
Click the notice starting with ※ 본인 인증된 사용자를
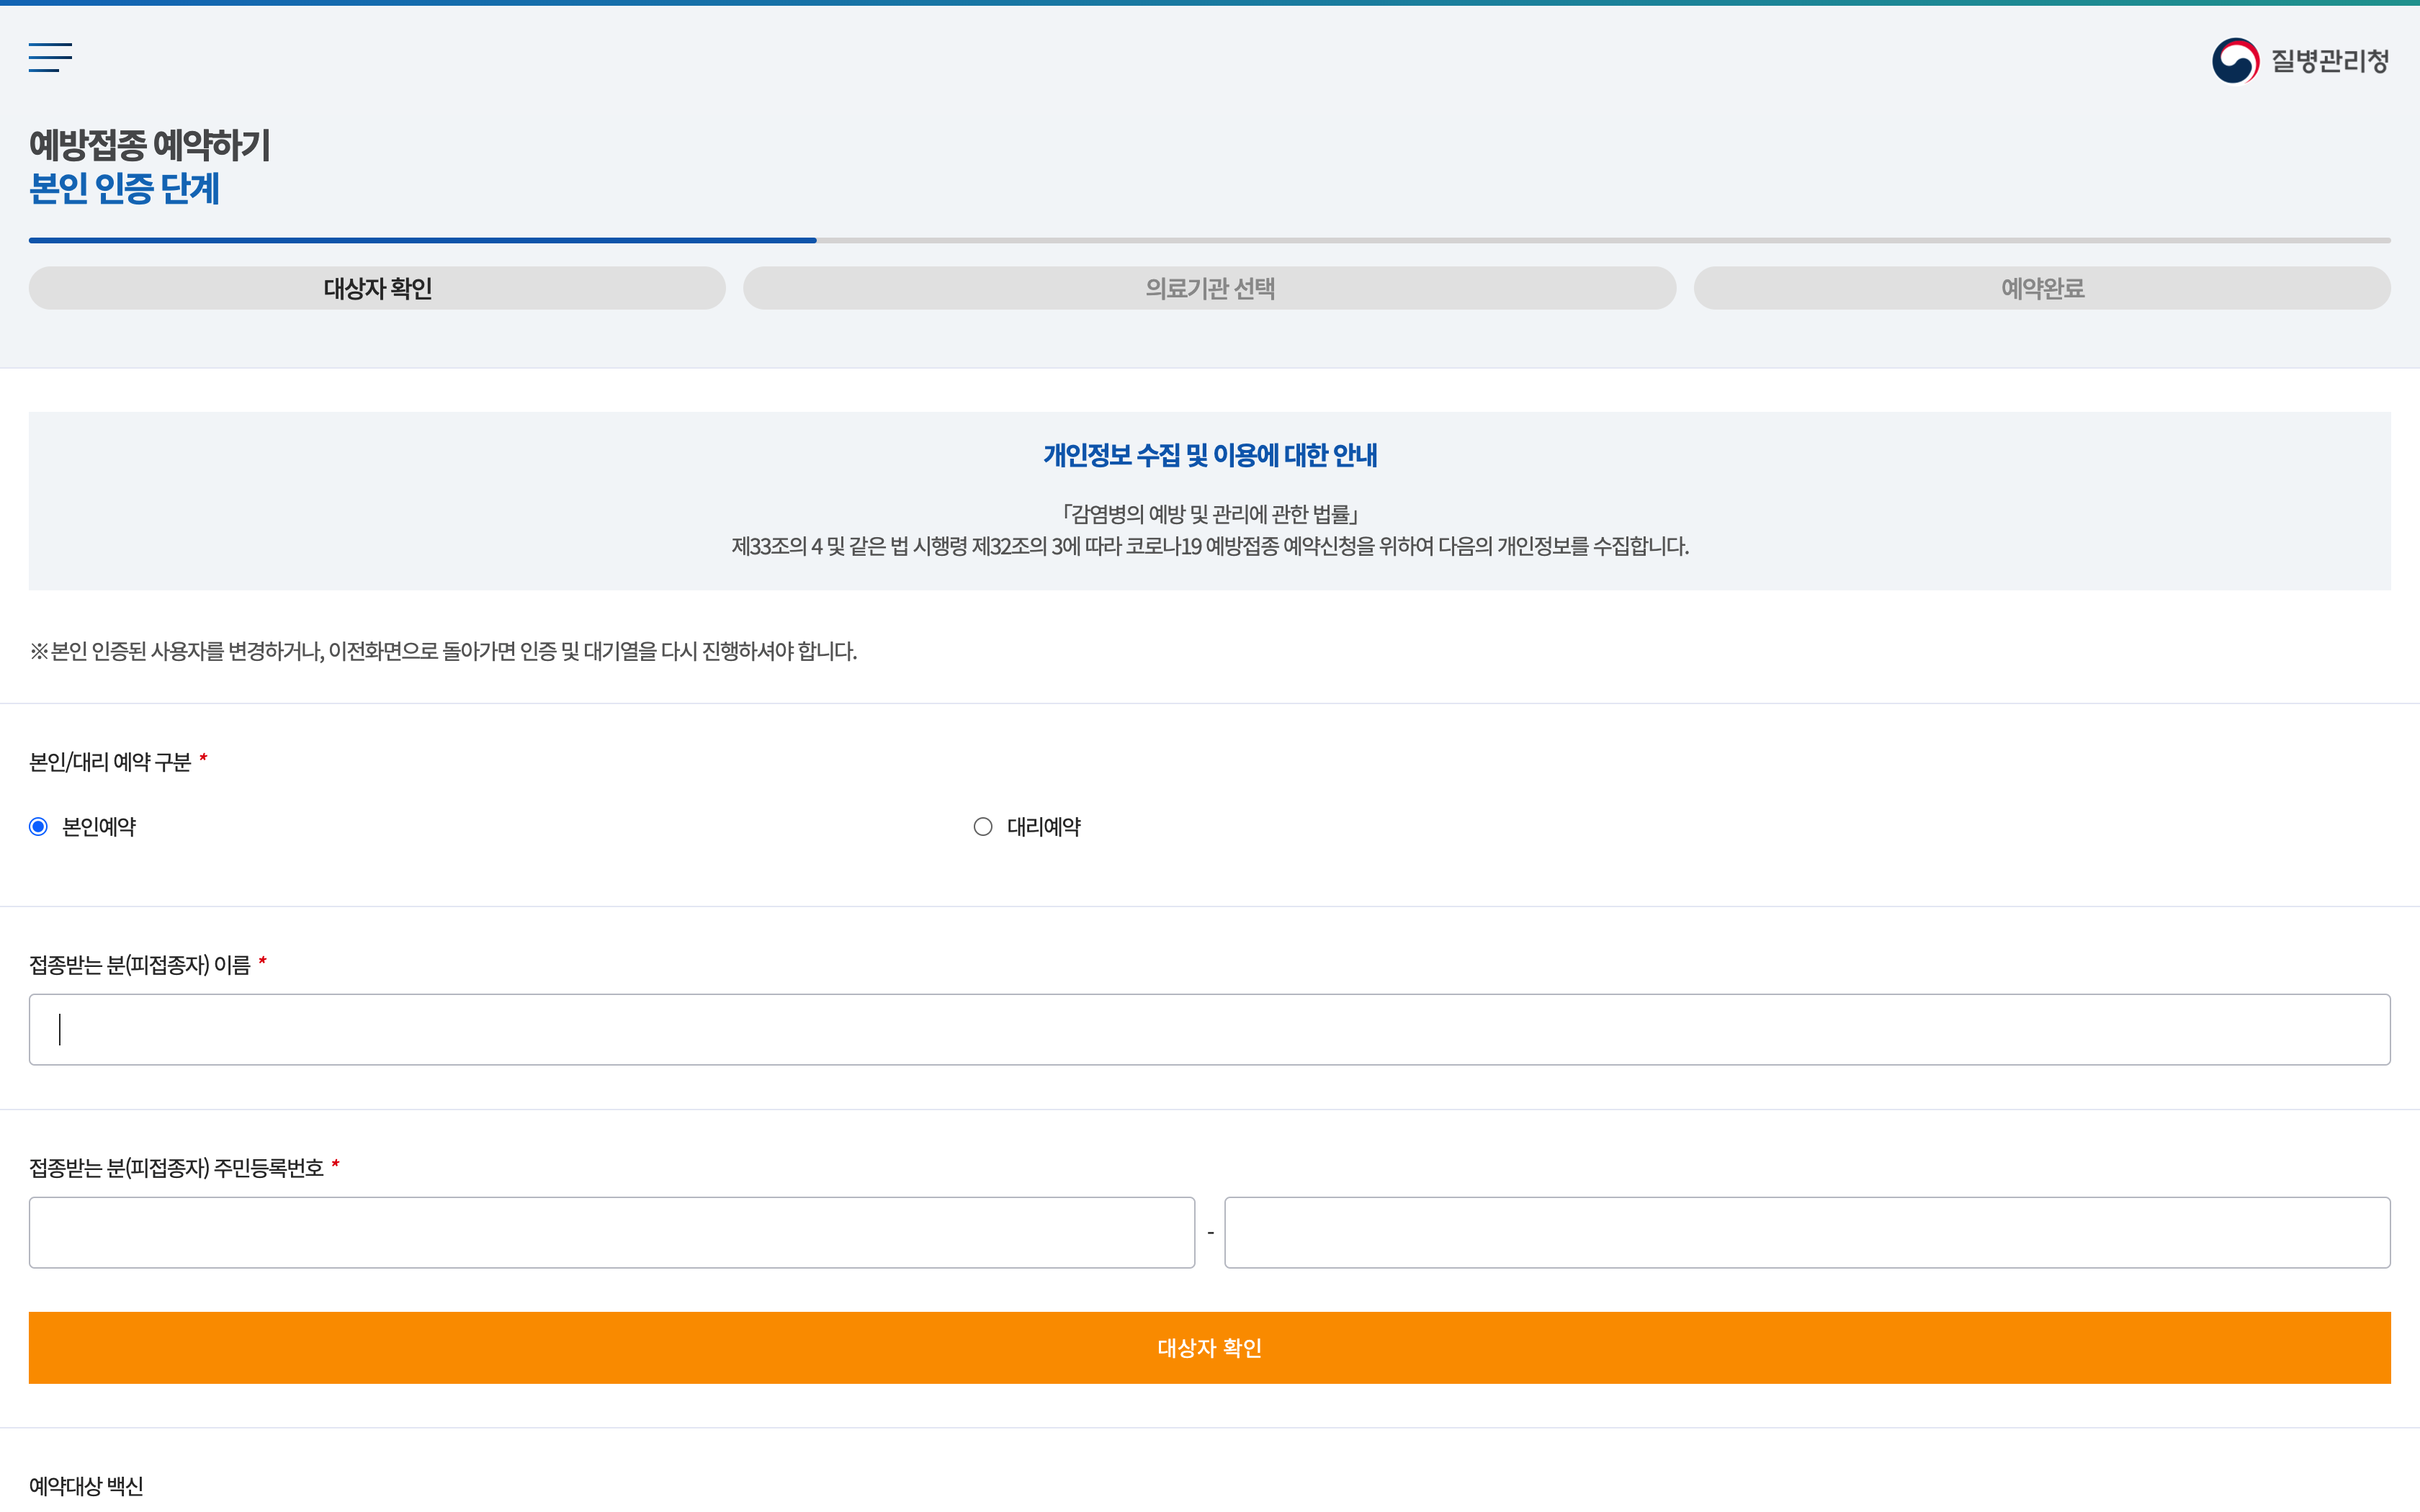click(x=443, y=651)
